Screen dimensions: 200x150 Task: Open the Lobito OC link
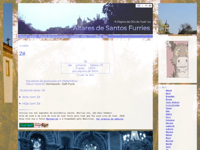[x=169, y=129]
